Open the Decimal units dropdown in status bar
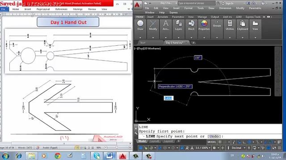Viewport: 286px width, 160px height. [x=239, y=148]
